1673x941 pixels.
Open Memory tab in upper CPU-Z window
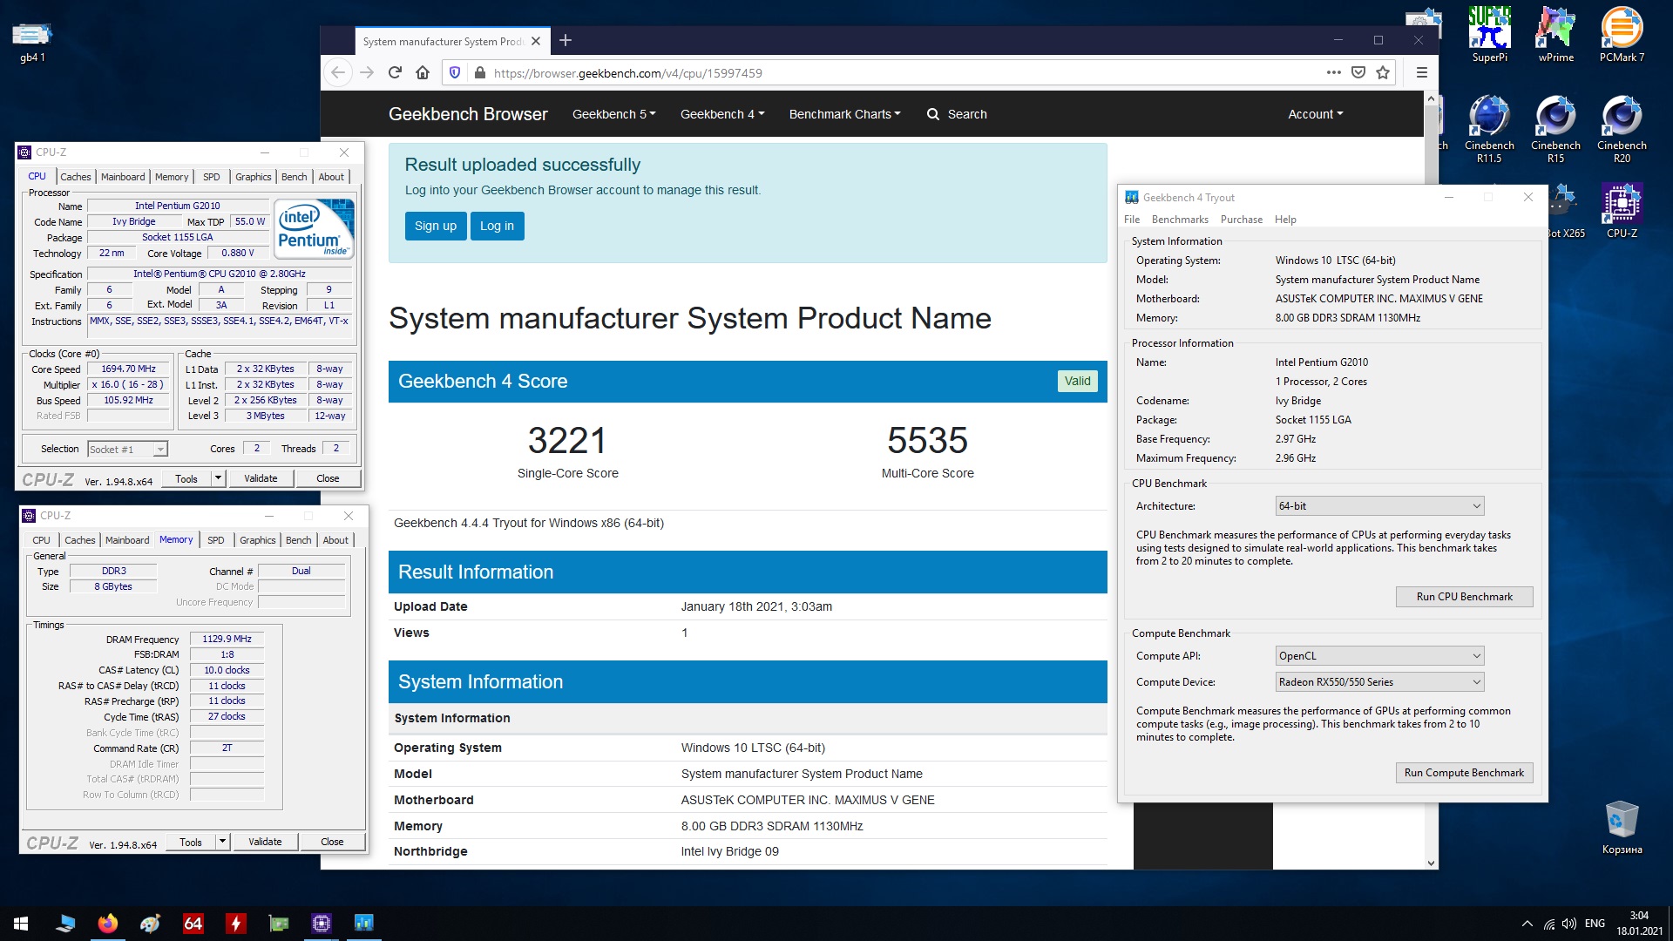pyautogui.click(x=172, y=177)
